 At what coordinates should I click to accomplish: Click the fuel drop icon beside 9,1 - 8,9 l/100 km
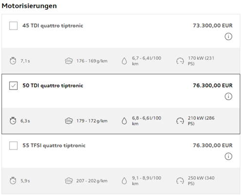124,181
